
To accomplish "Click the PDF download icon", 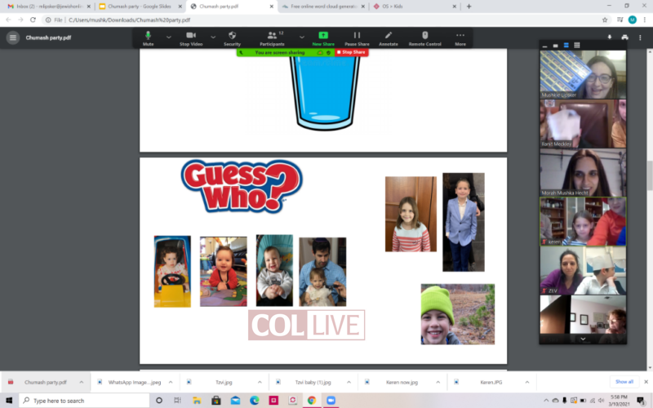I will pyautogui.click(x=610, y=38).
